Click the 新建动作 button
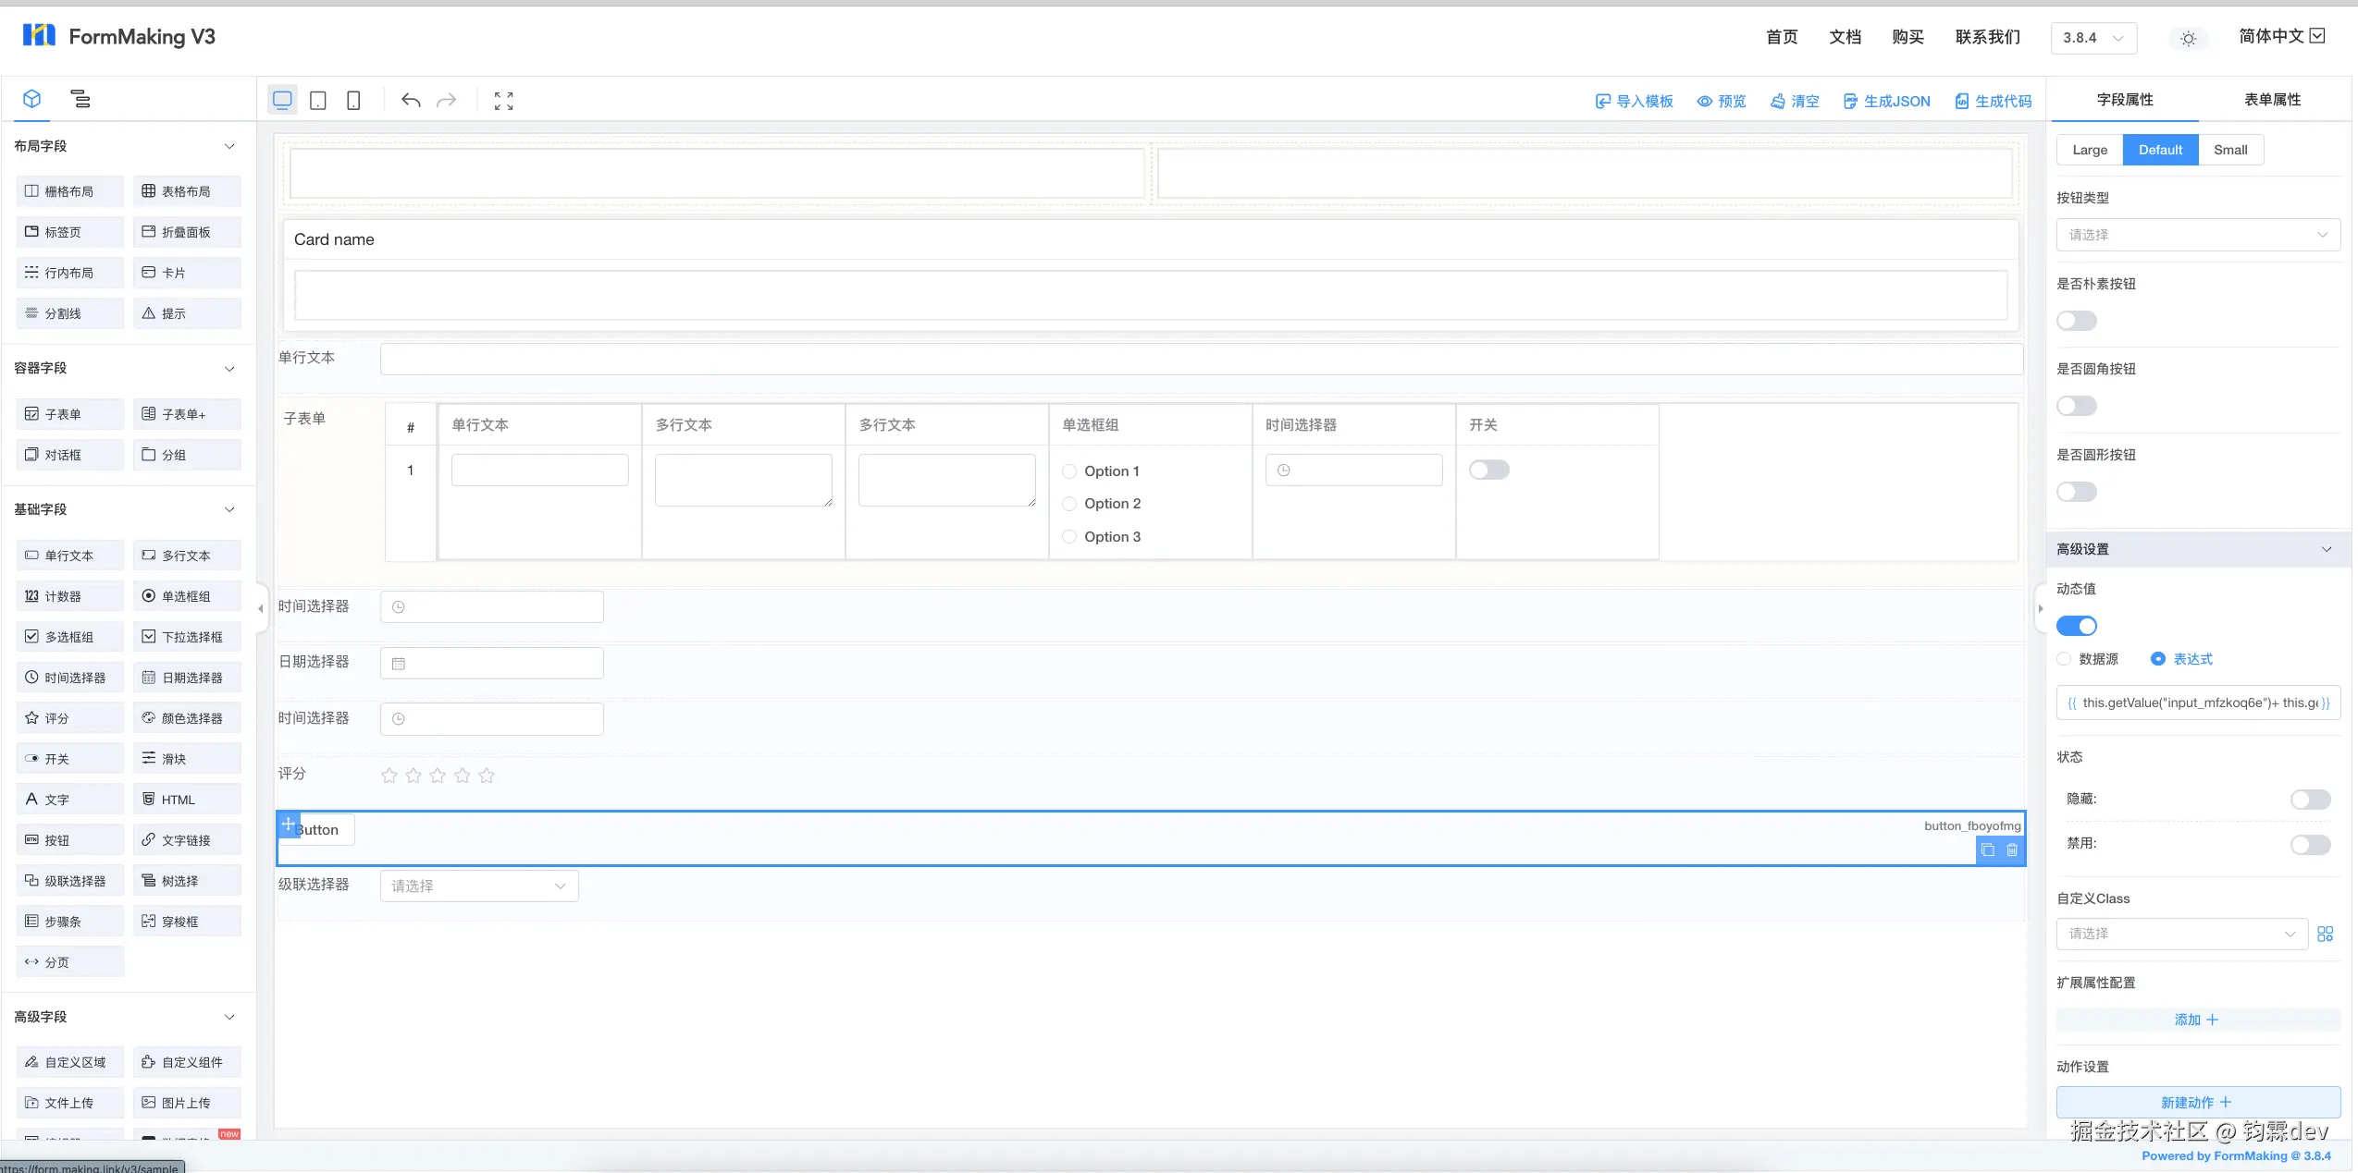2358x1173 pixels. pyautogui.click(x=2198, y=1102)
